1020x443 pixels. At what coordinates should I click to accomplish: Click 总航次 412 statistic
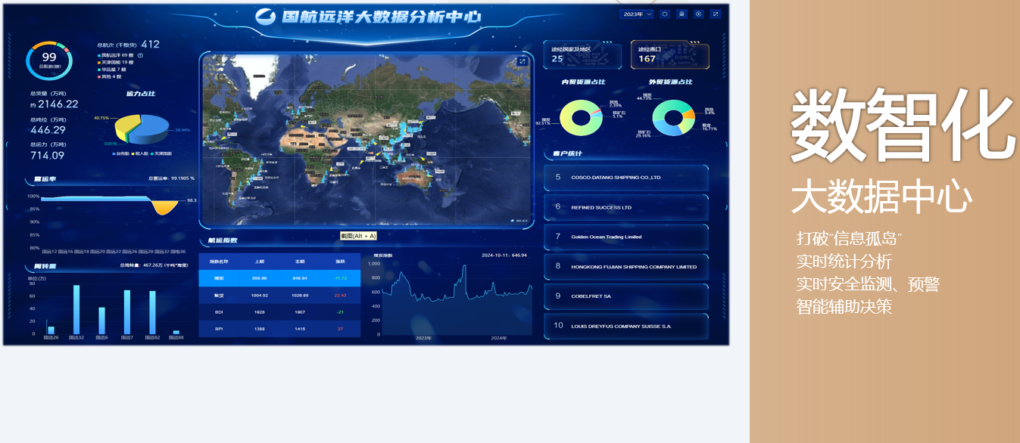click(128, 45)
